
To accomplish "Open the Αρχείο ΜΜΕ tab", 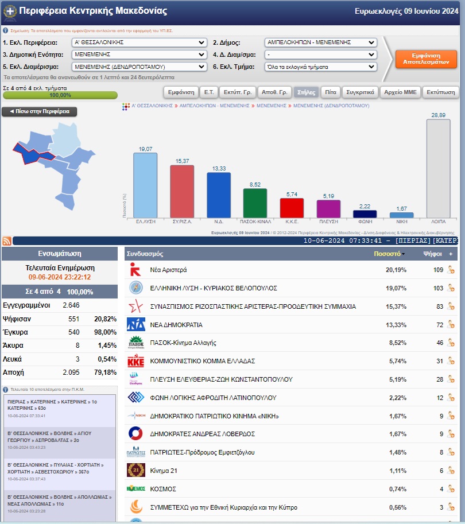I will pos(400,92).
